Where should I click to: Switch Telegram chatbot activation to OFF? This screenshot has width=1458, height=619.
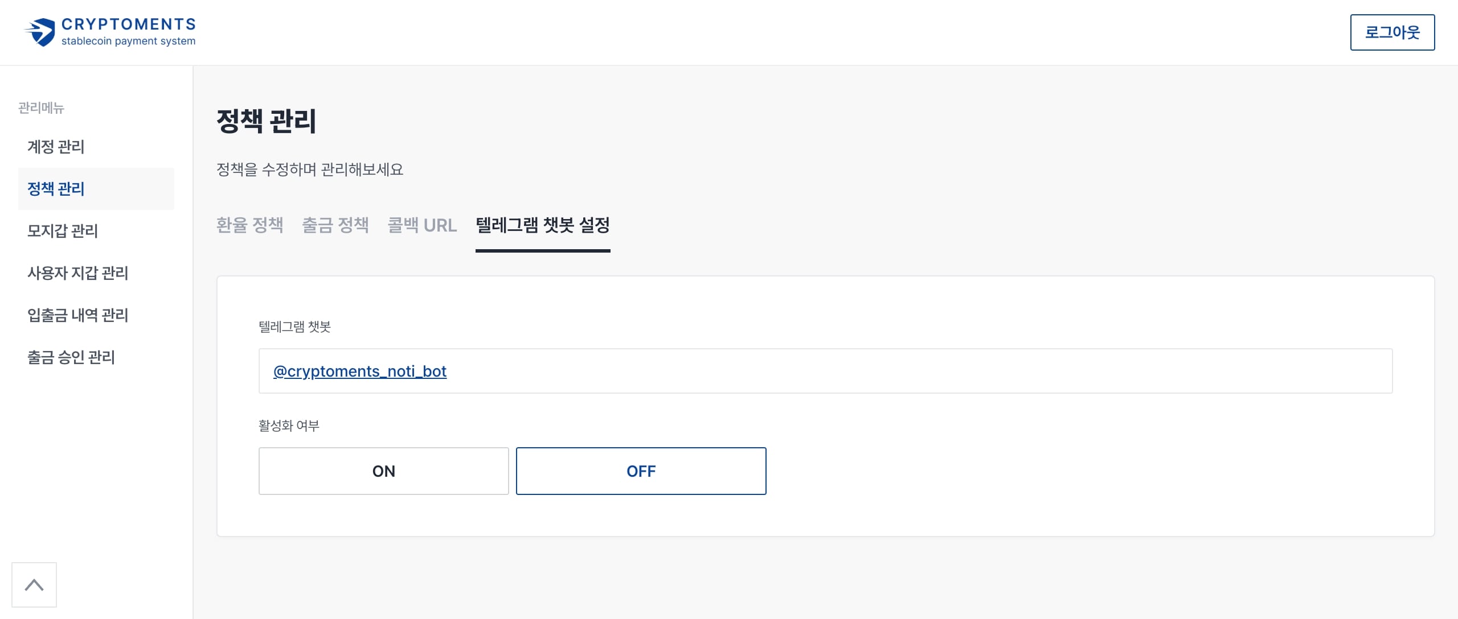tap(641, 471)
